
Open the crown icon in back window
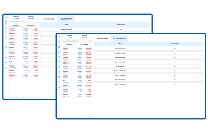tap(6, 57)
